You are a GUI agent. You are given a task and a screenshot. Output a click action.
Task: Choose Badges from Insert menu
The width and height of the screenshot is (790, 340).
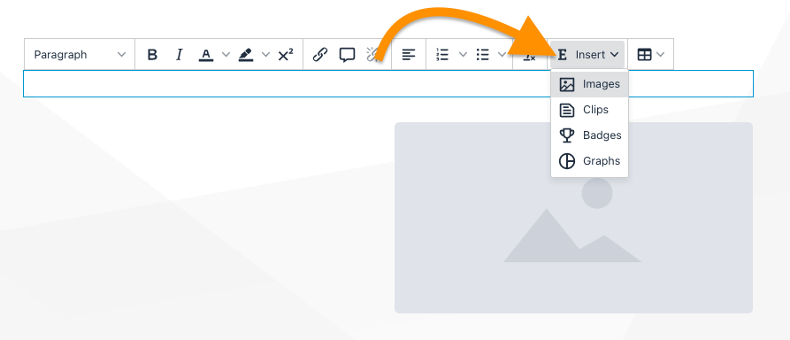pyautogui.click(x=589, y=135)
